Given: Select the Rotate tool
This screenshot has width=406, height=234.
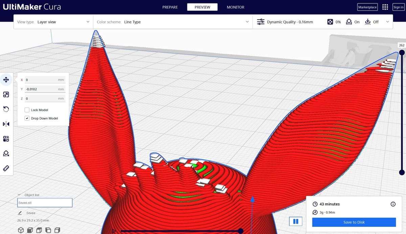Looking at the screenshot, I should pos(6,109).
